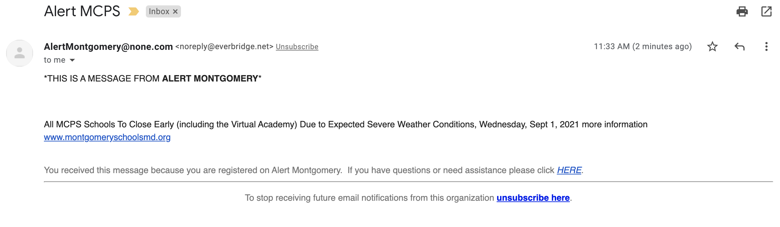
Task: Print this email with the printer icon
Action: [x=742, y=11]
